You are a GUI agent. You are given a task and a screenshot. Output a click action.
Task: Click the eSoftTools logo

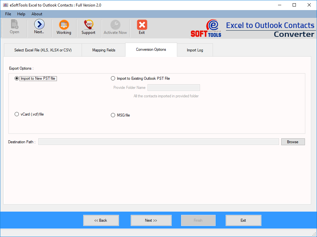[x=206, y=28]
